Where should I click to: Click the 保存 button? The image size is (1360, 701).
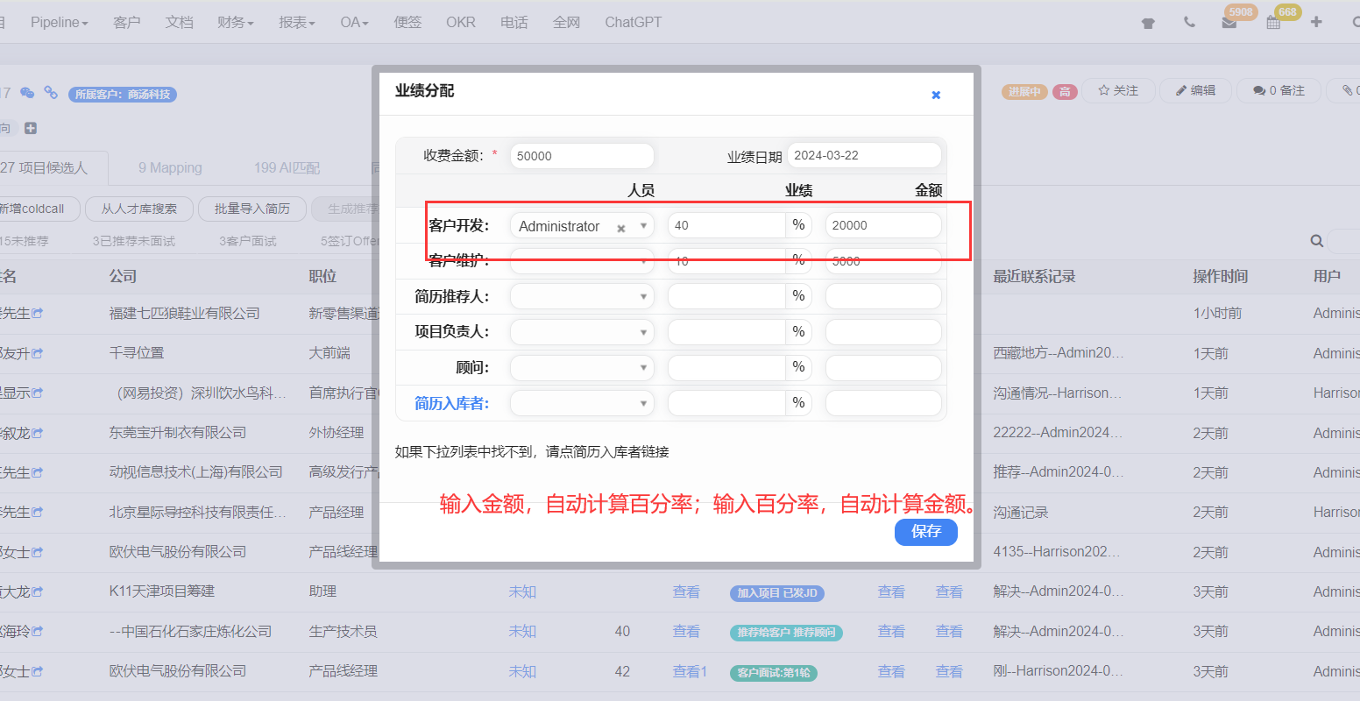[926, 531]
